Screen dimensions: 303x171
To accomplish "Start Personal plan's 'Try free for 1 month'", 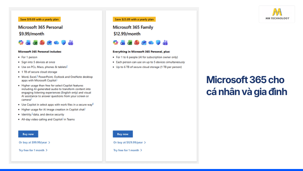I will coord(33,150).
